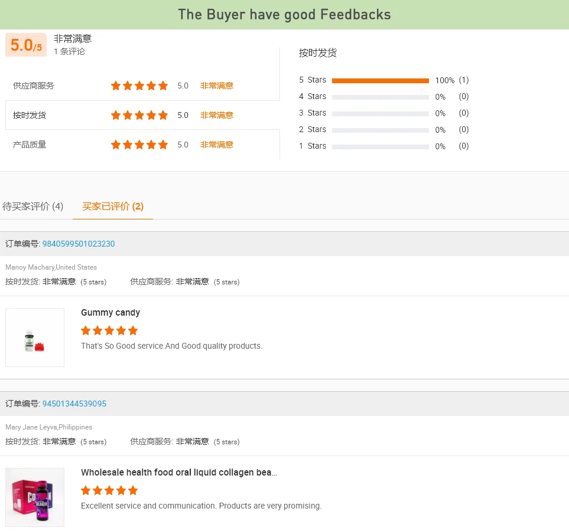
Task: Switch to the 买家已评价 (2) tab
Action: click(113, 206)
